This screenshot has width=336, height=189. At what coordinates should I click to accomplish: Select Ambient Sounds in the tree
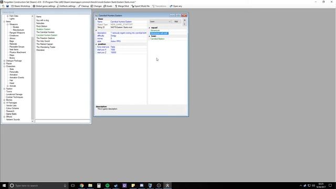pyautogui.click(x=13, y=120)
